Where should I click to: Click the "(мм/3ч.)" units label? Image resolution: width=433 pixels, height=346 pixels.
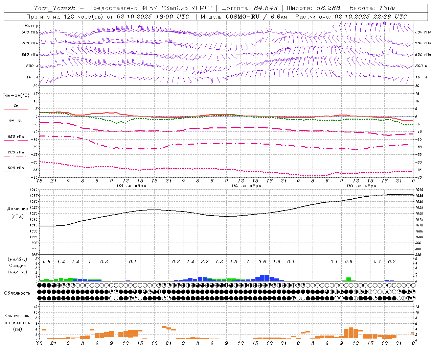pyautogui.click(x=18, y=259)
